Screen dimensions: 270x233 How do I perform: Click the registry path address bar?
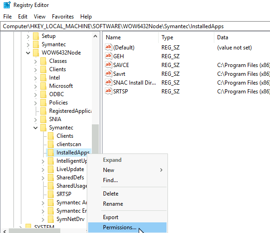coord(135,26)
